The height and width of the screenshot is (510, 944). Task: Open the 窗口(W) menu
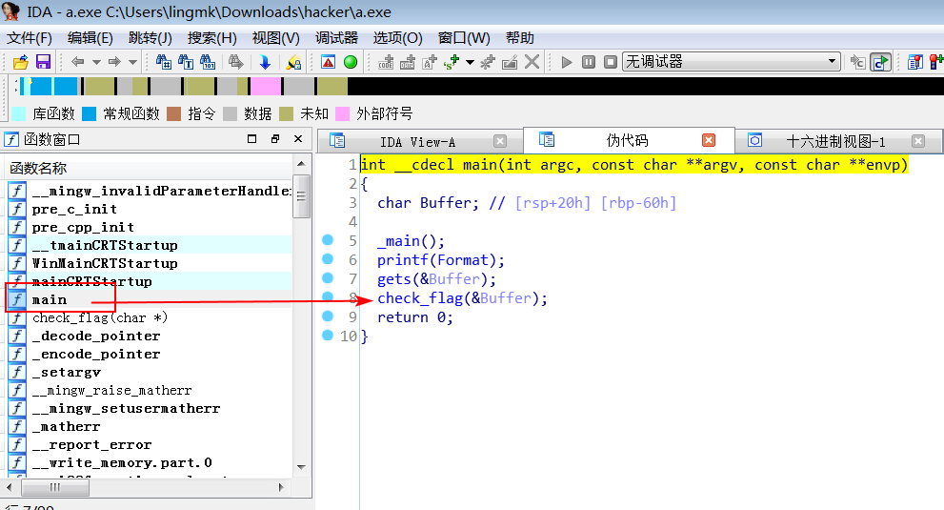(464, 38)
